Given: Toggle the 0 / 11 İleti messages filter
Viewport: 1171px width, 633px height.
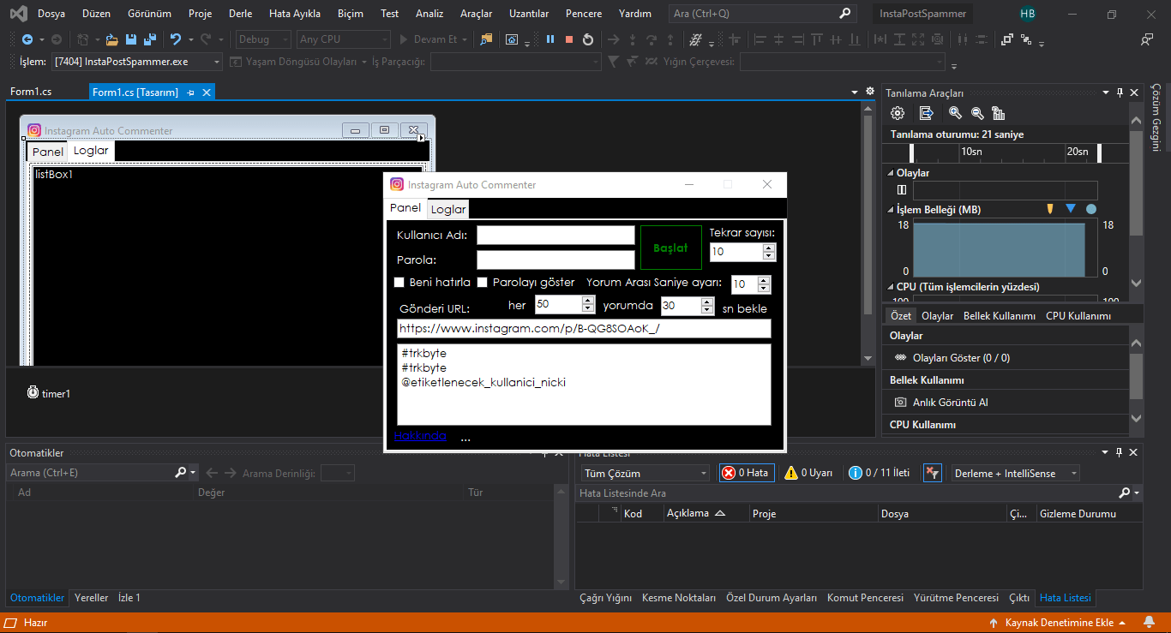Looking at the screenshot, I should pyautogui.click(x=880, y=473).
